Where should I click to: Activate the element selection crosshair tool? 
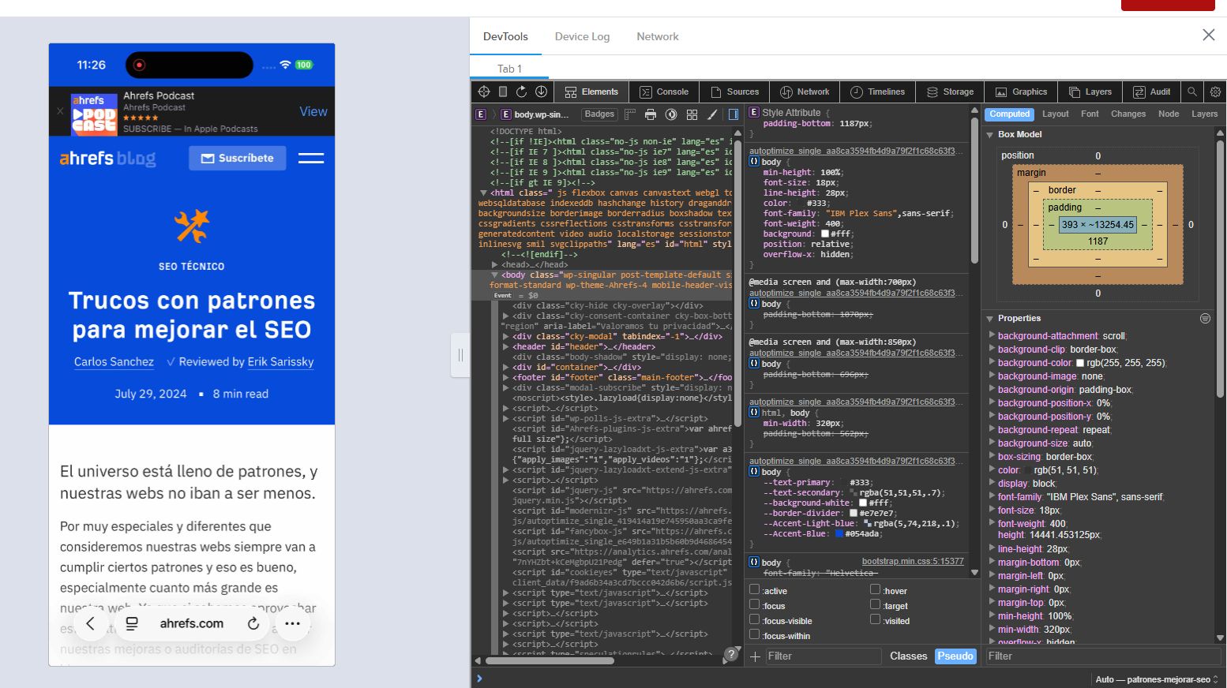tap(484, 92)
